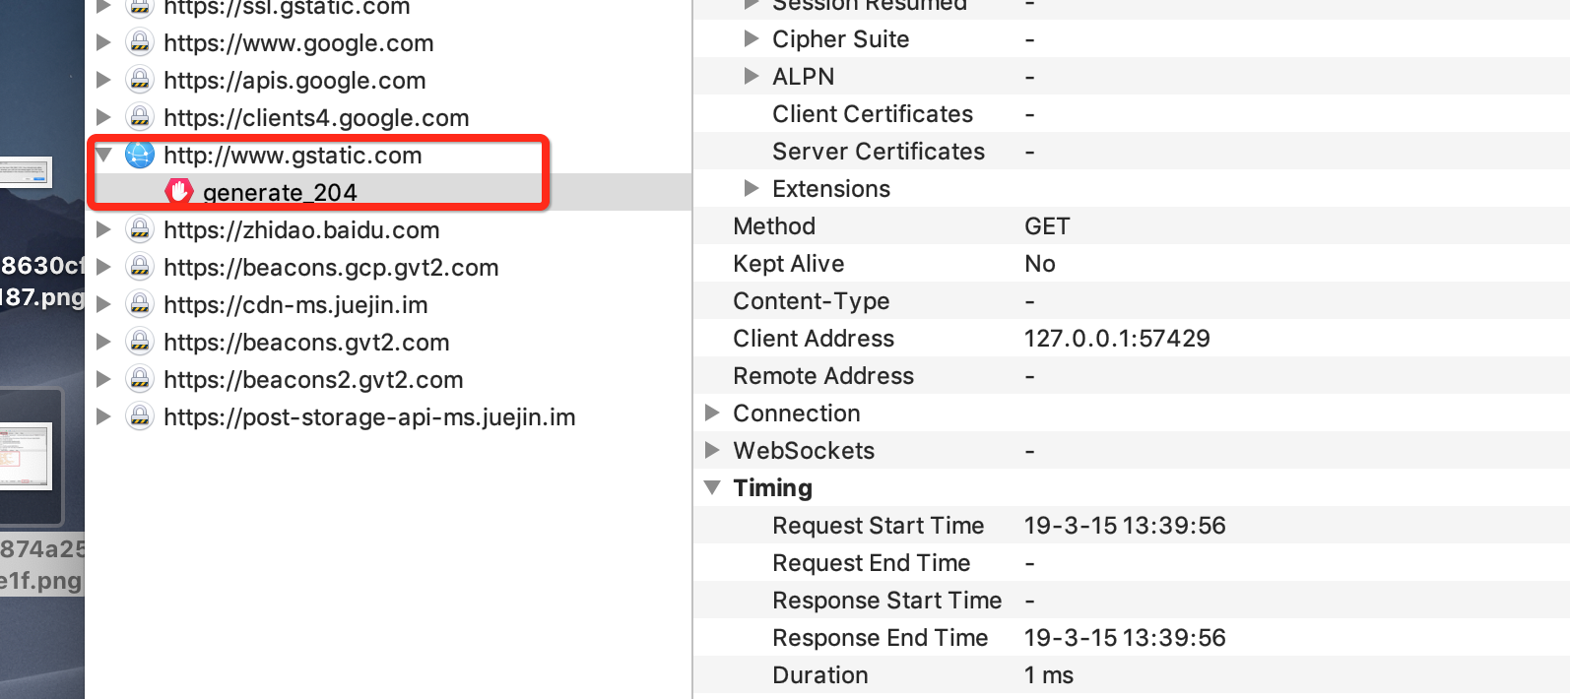1570x699 pixels.
Task: Select the https://zhidao.baidu.com host
Action: (301, 230)
